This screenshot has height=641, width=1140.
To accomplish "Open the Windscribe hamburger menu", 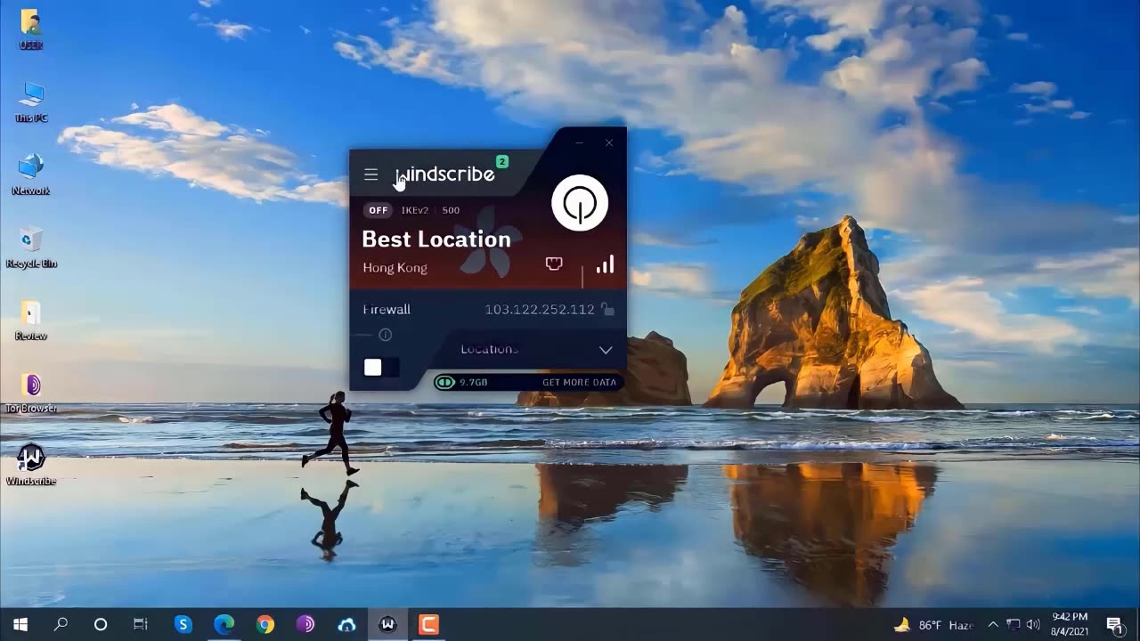I will pos(370,174).
